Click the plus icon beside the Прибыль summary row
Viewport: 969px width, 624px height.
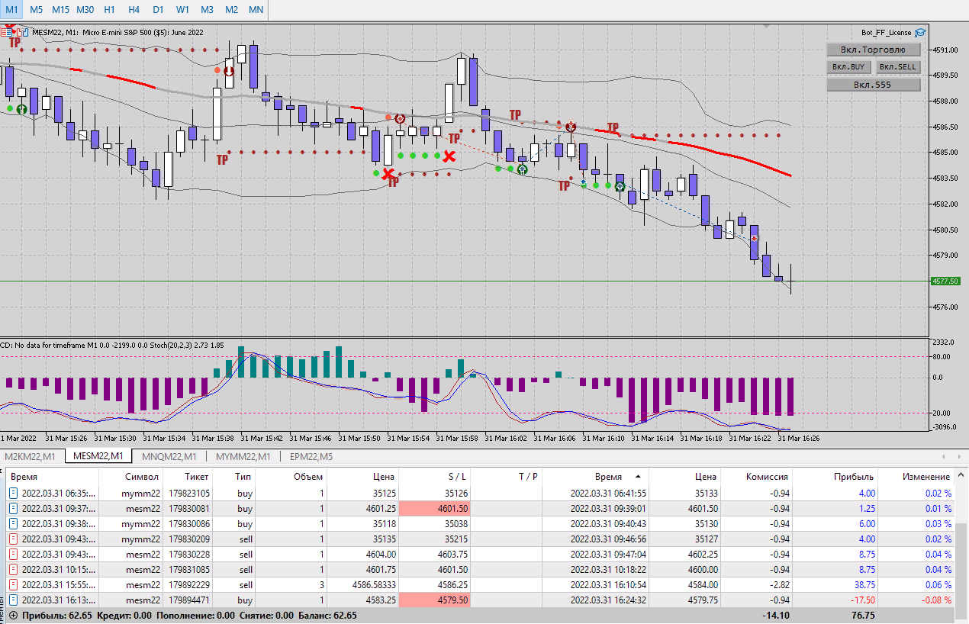click(x=13, y=615)
